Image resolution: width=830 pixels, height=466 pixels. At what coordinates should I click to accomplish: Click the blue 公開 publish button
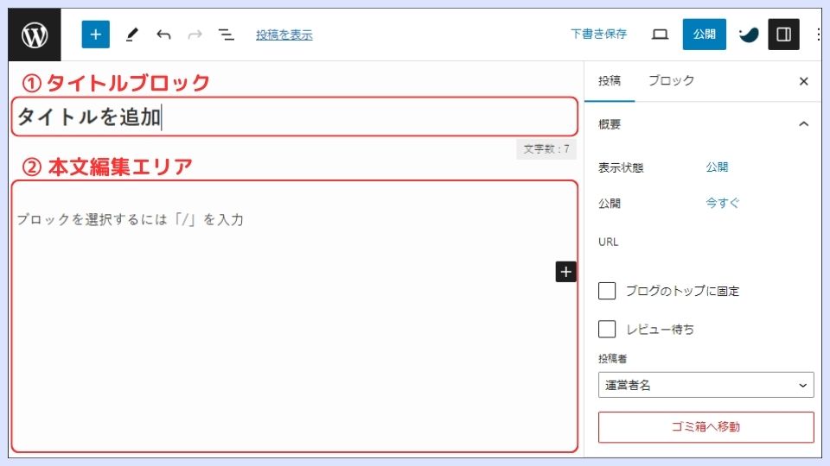click(x=704, y=35)
